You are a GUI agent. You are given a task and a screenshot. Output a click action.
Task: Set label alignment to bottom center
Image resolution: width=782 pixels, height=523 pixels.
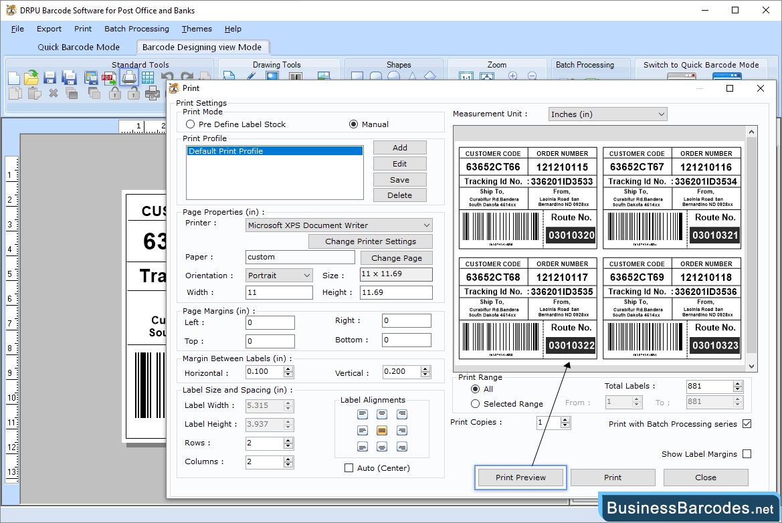pos(382,447)
